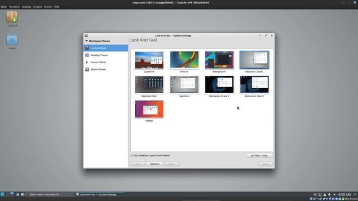Go back to Workspace Theme overview
The height and width of the screenshot is (201, 358).
click(x=98, y=41)
